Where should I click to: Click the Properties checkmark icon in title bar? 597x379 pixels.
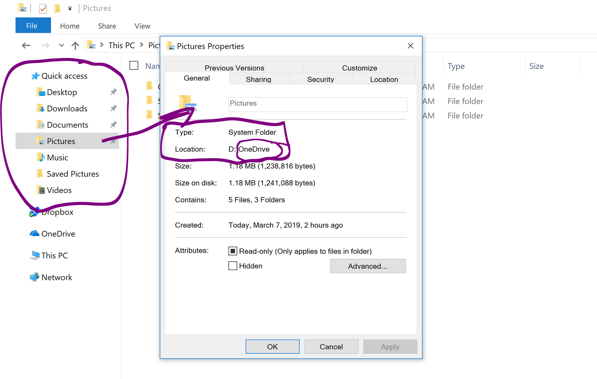(x=43, y=9)
